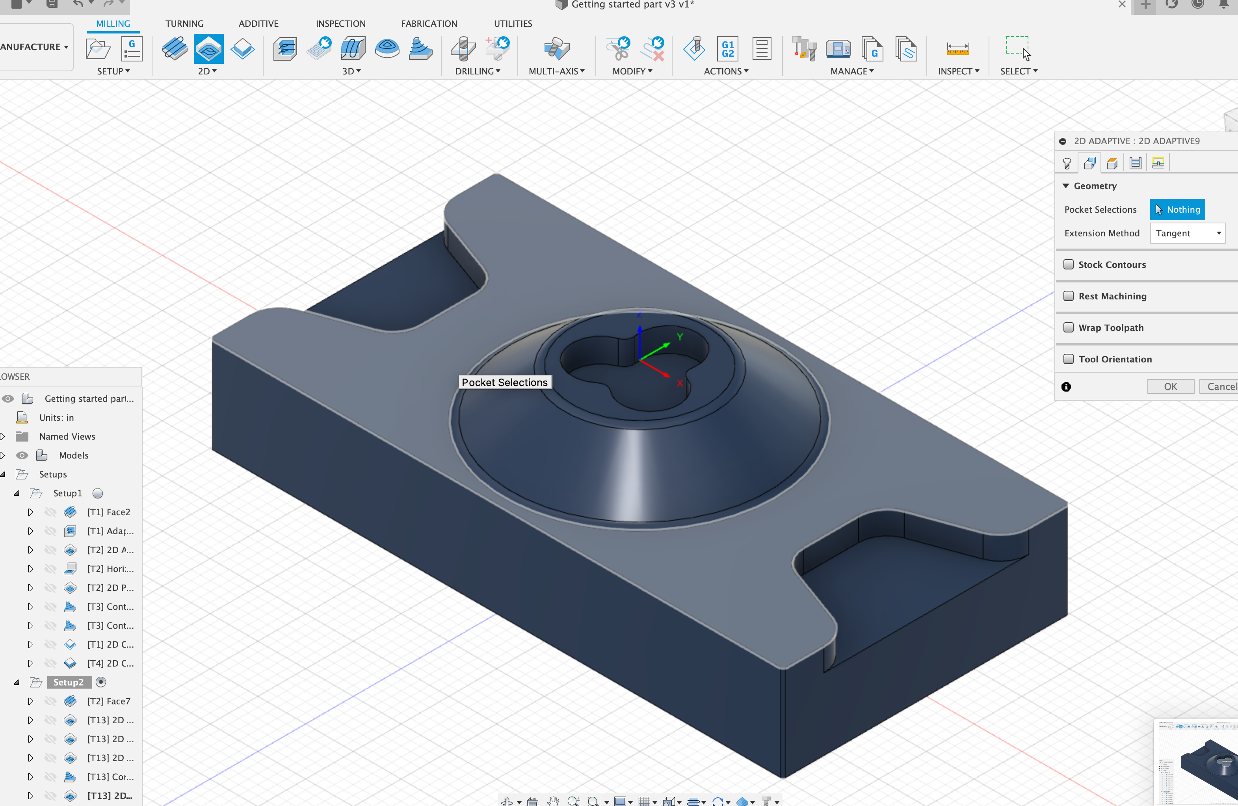Open the Extension Method Tangent dropdown
The width and height of the screenshot is (1238, 806).
click(1188, 234)
